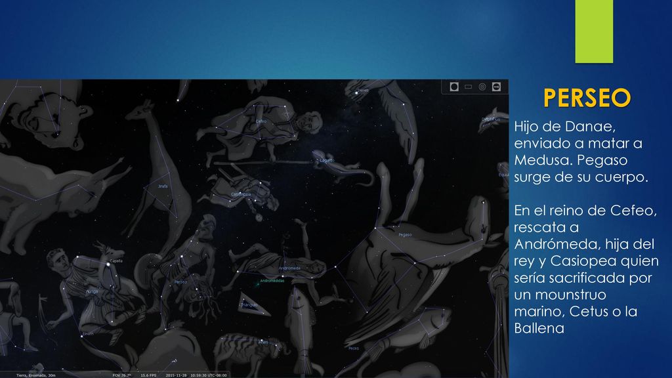
Task: Click the Cefeo constellation label
Action: (261, 121)
